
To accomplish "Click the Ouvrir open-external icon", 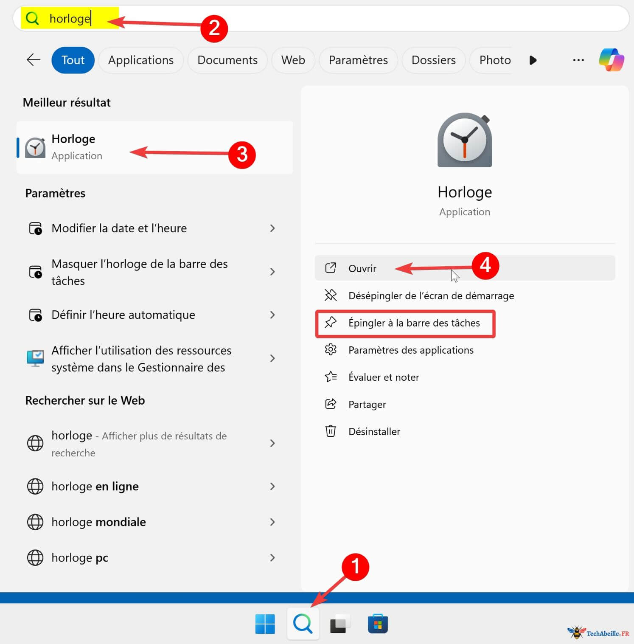I will click(x=331, y=268).
